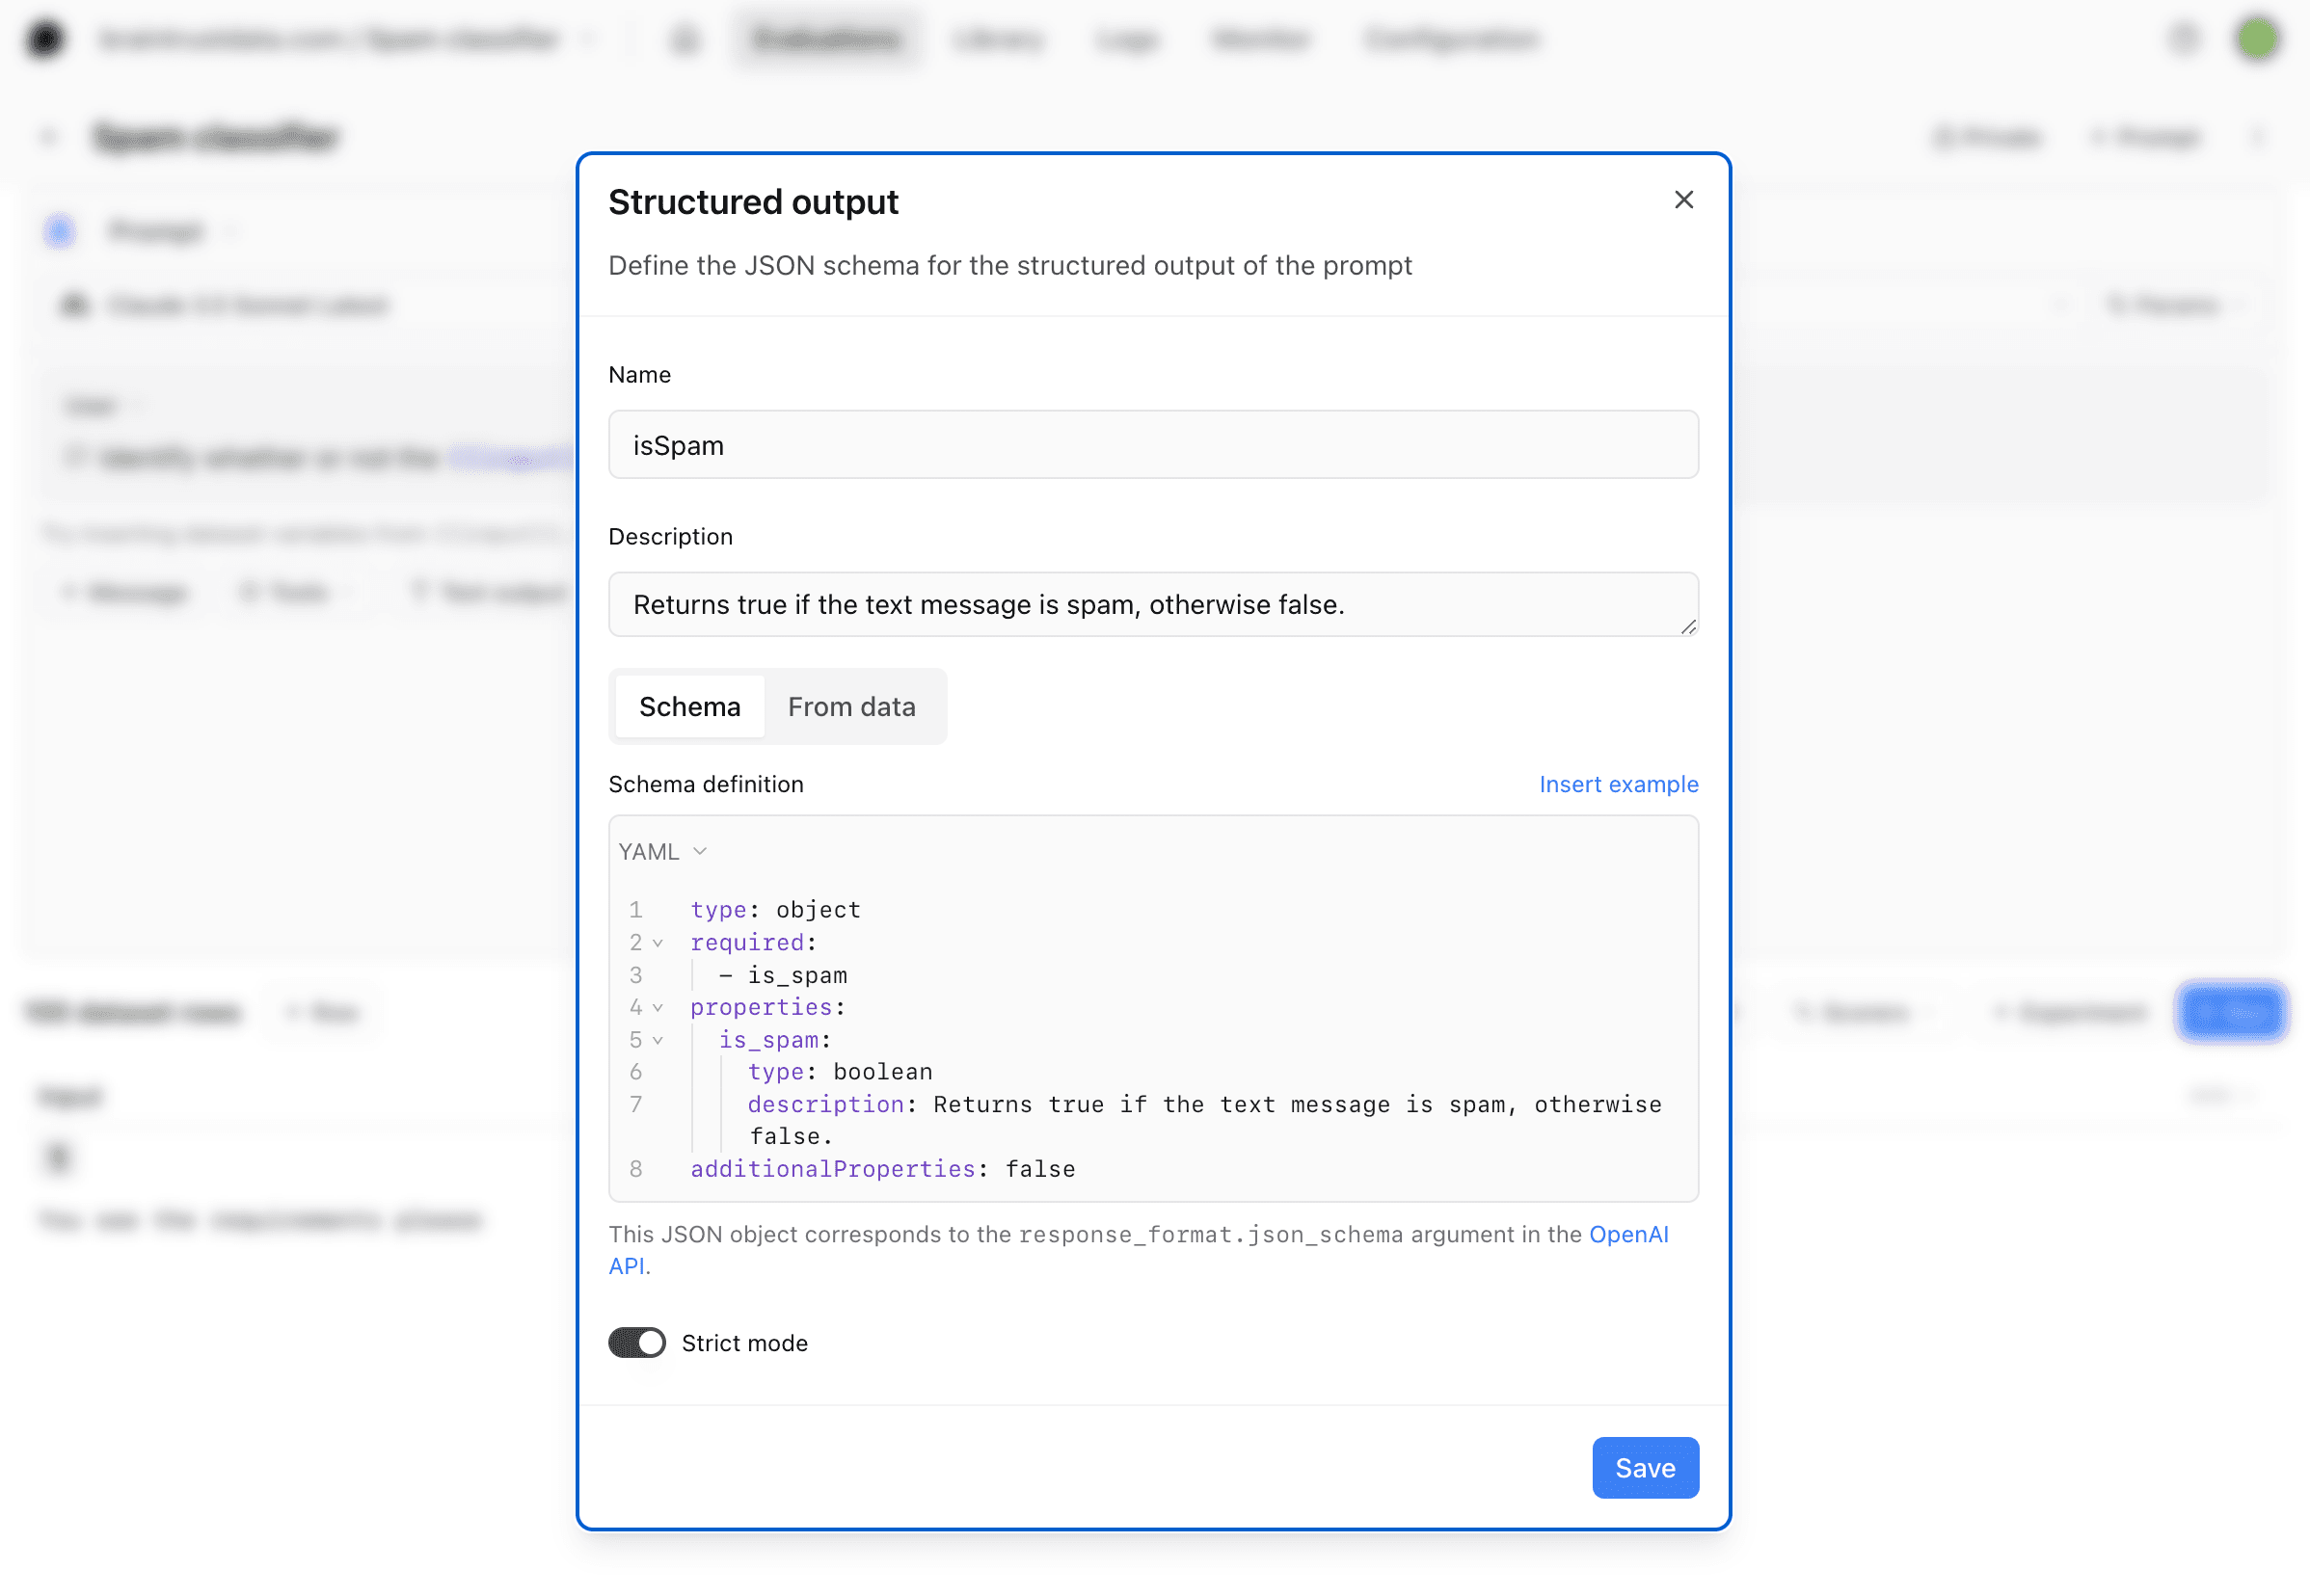Click the Insert example link
The height and width of the screenshot is (1596, 2310).
pos(1618,784)
